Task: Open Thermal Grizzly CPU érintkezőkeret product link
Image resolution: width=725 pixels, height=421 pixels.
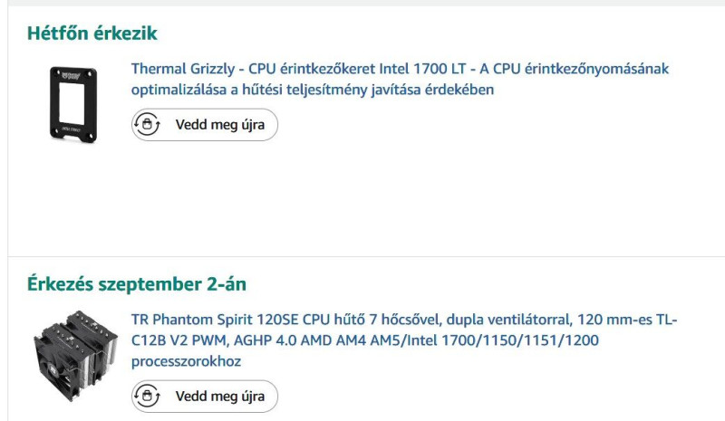Action: [x=400, y=79]
